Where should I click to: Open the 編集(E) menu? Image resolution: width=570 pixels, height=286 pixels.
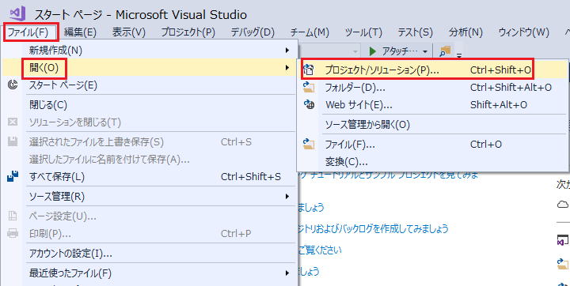80,32
